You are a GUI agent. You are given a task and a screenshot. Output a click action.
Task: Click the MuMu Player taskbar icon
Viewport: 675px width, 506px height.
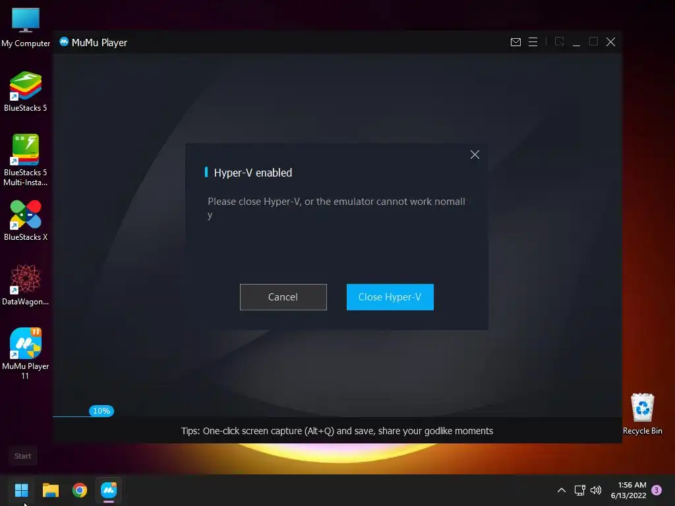click(x=109, y=490)
